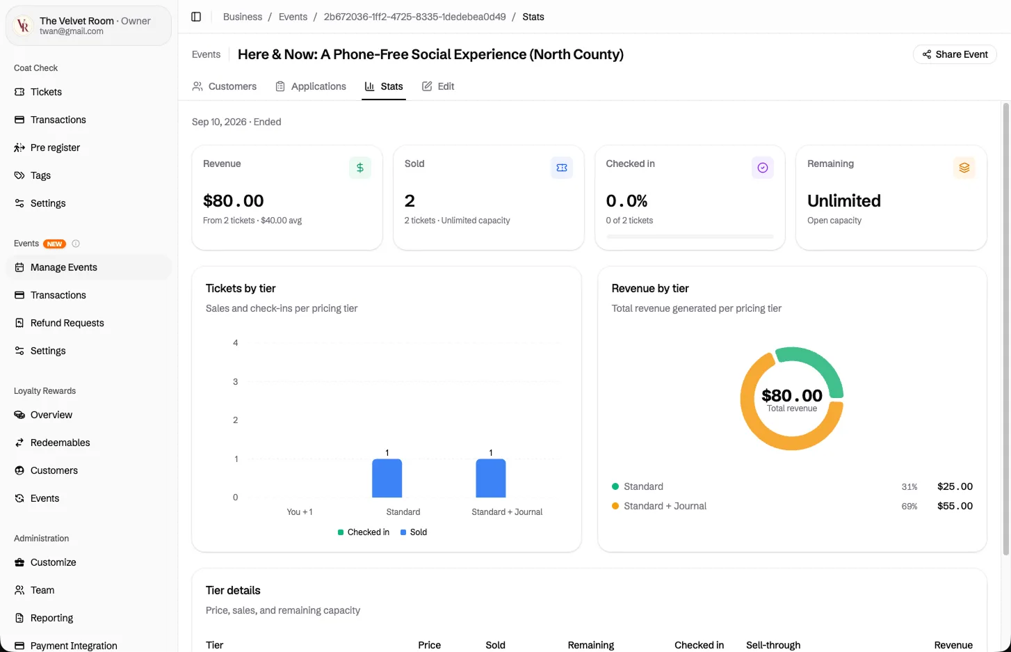Go to Events breadcrumb link
1011x652 pixels.
coord(293,17)
